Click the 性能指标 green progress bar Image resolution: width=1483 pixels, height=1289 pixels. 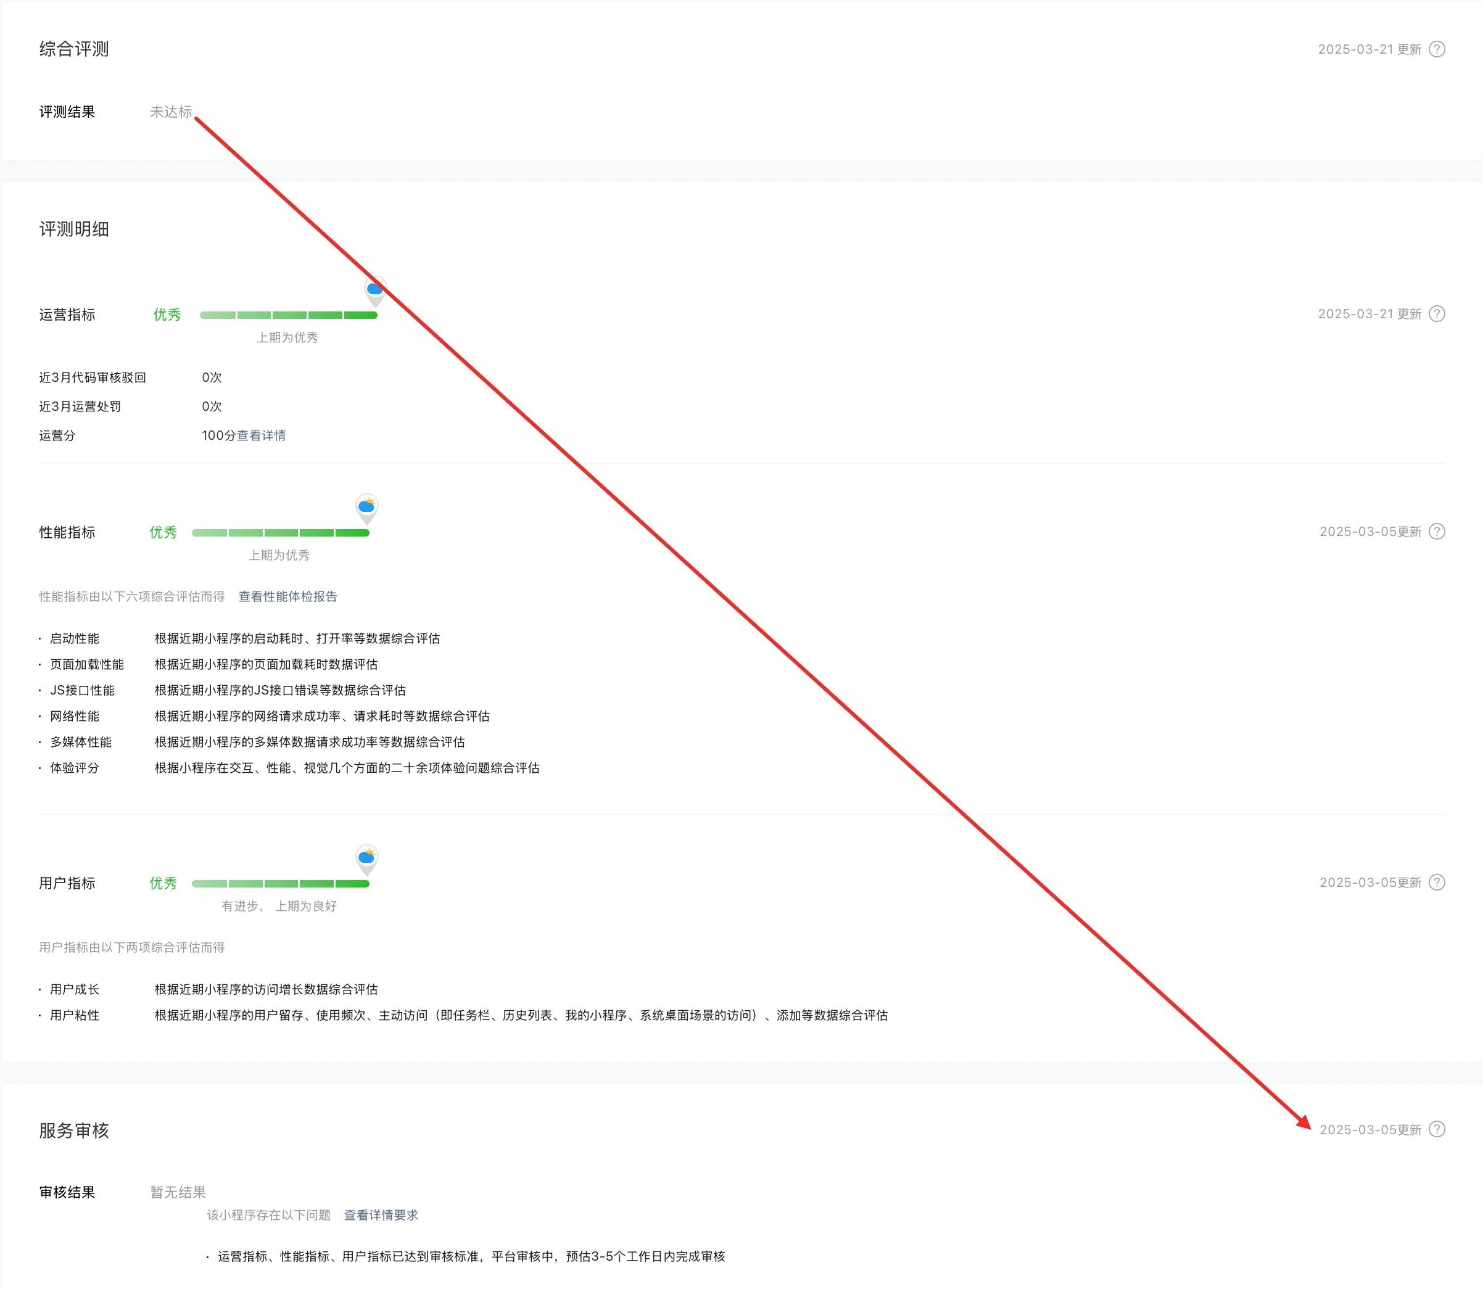[x=281, y=533]
